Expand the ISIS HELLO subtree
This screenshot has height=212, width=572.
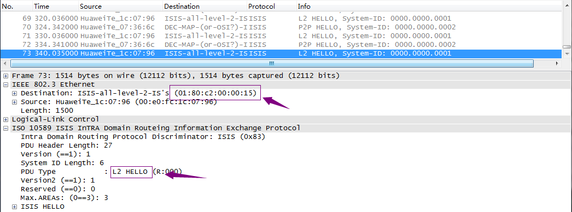click(x=14, y=207)
